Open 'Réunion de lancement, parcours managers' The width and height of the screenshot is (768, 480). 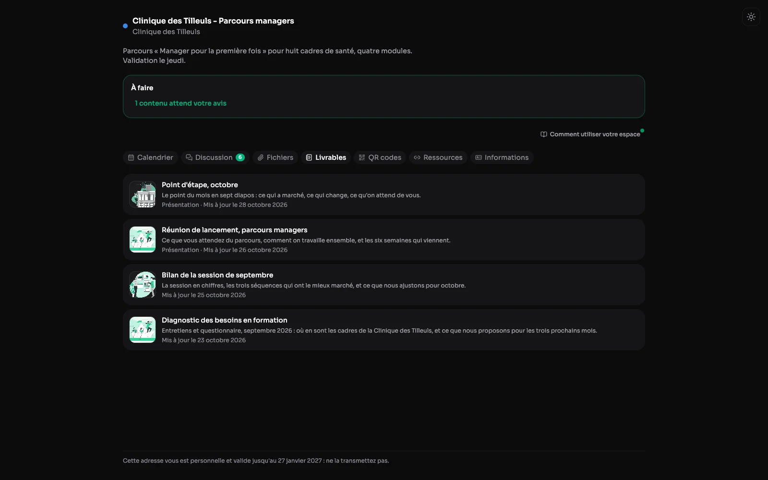click(384, 240)
